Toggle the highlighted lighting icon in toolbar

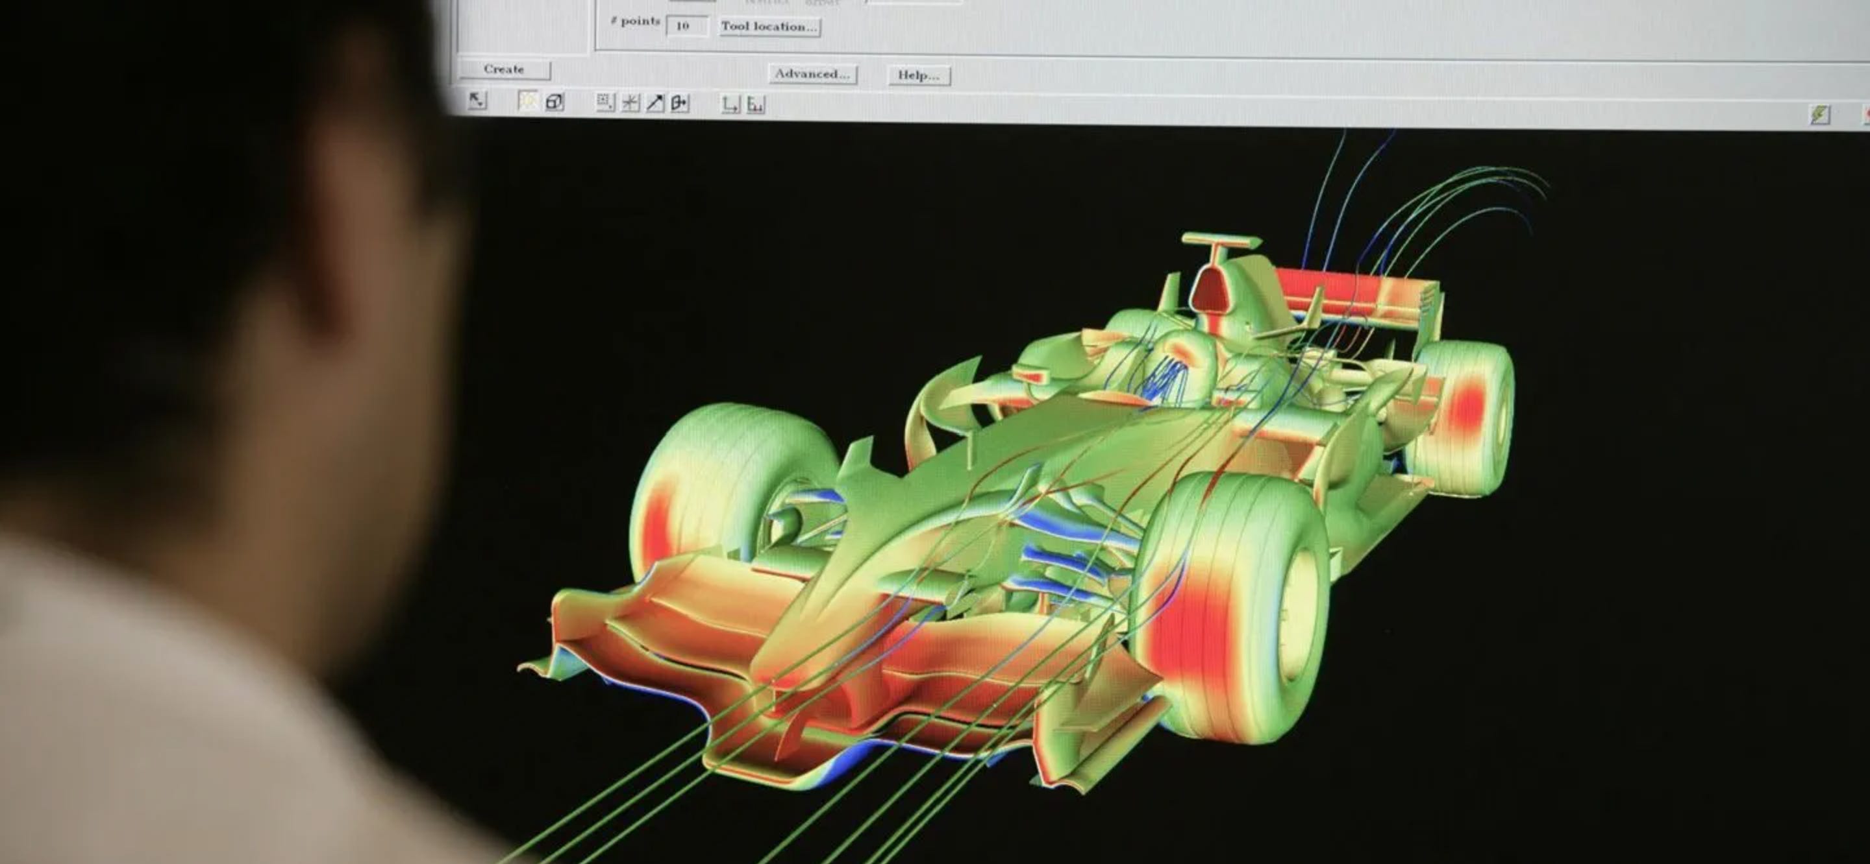pos(528,101)
